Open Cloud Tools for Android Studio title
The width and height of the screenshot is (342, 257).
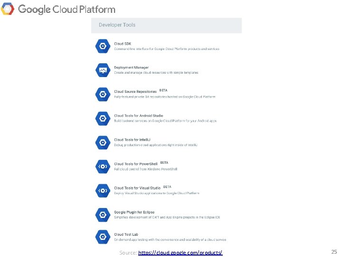tap(139, 116)
